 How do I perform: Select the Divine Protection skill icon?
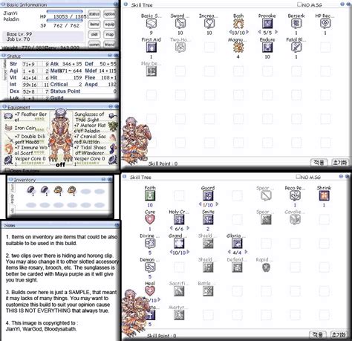point(150,244)
